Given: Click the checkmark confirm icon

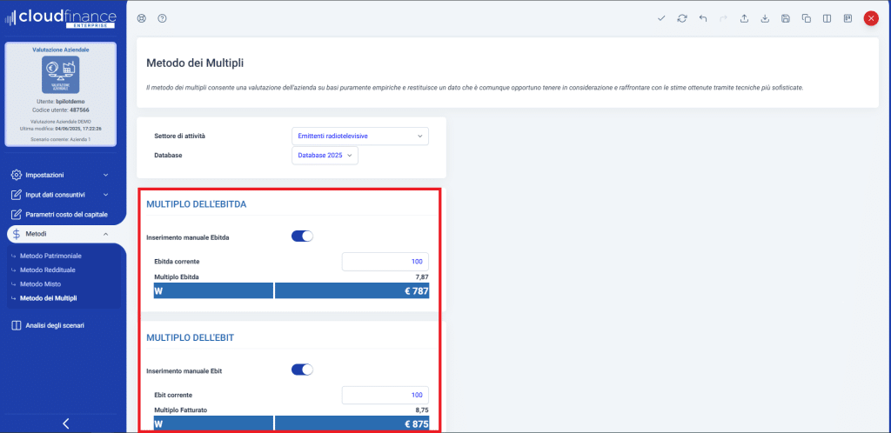Looking at the screenshot, I should [x=662, y=18].
